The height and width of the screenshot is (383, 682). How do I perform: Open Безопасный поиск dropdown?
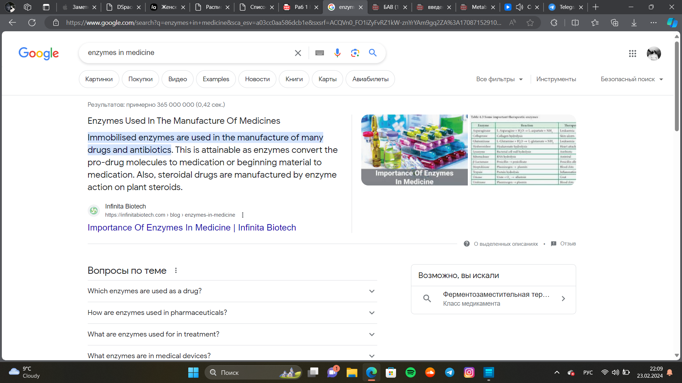click(x=632, y=79)
